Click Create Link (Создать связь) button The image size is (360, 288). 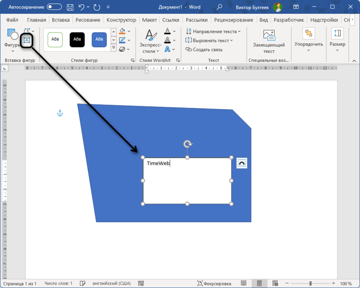click(x=204, y=50)
